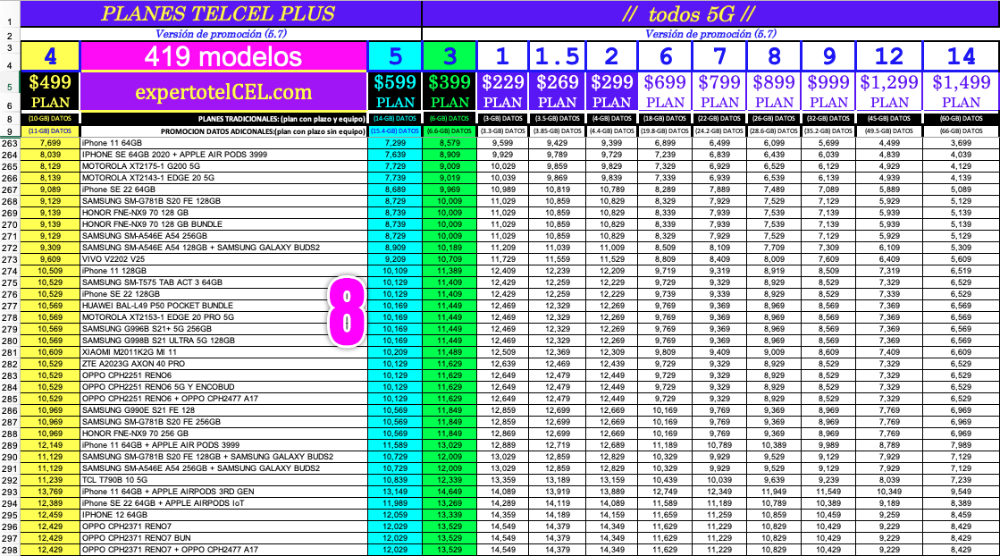Click "9,609" price in VIVO V2202 V25 row
Viewport: 1000px width, 556px height.
coord(50,259)
